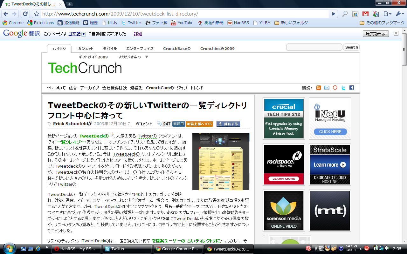Bookmark this page with the star icon
Image resolution: width=407 pixels, height=254 pixels.
tap(37, 14)
